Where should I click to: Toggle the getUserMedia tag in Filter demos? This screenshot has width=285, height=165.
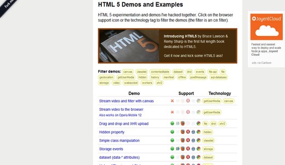[126, 77]
